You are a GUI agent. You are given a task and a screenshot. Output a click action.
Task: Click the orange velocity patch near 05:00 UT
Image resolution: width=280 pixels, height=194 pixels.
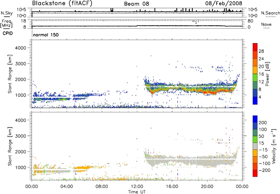point(82,168)
